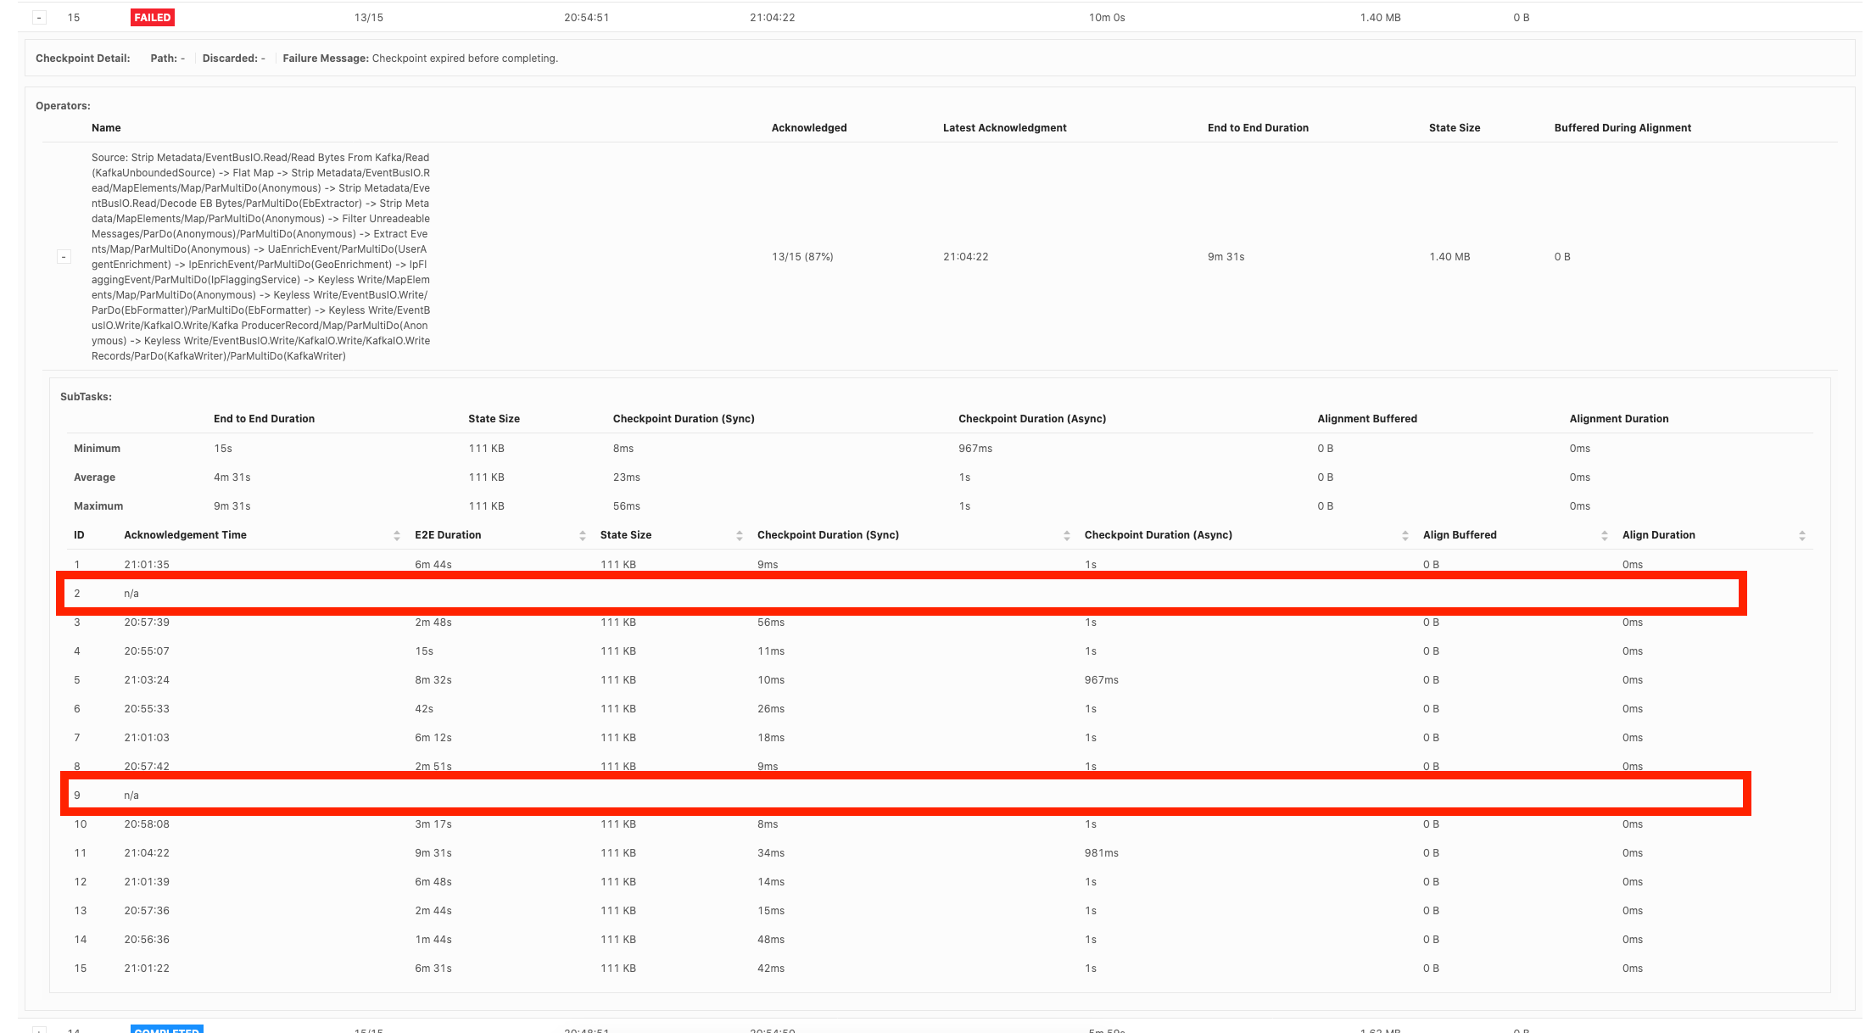The width and height of the screenshot is (1871, 1033).
Task: Click the red FAILED status badge
Action: (153, 18)
